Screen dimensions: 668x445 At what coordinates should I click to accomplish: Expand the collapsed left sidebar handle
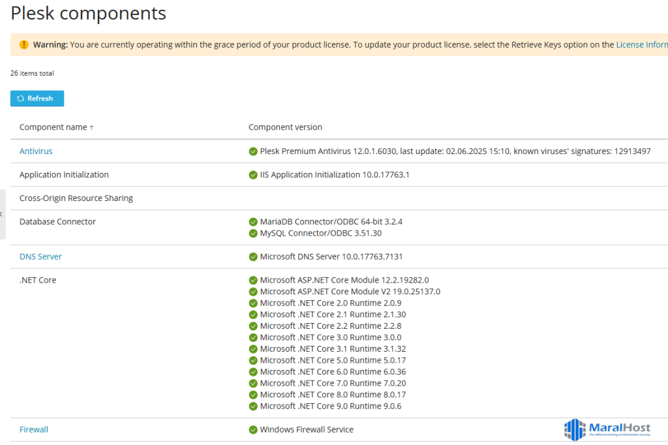(x=2, y=214)
